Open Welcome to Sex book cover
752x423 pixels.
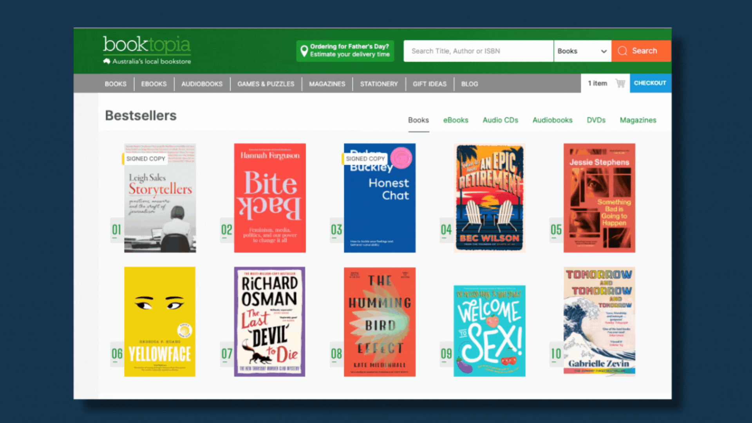(490, 331)
